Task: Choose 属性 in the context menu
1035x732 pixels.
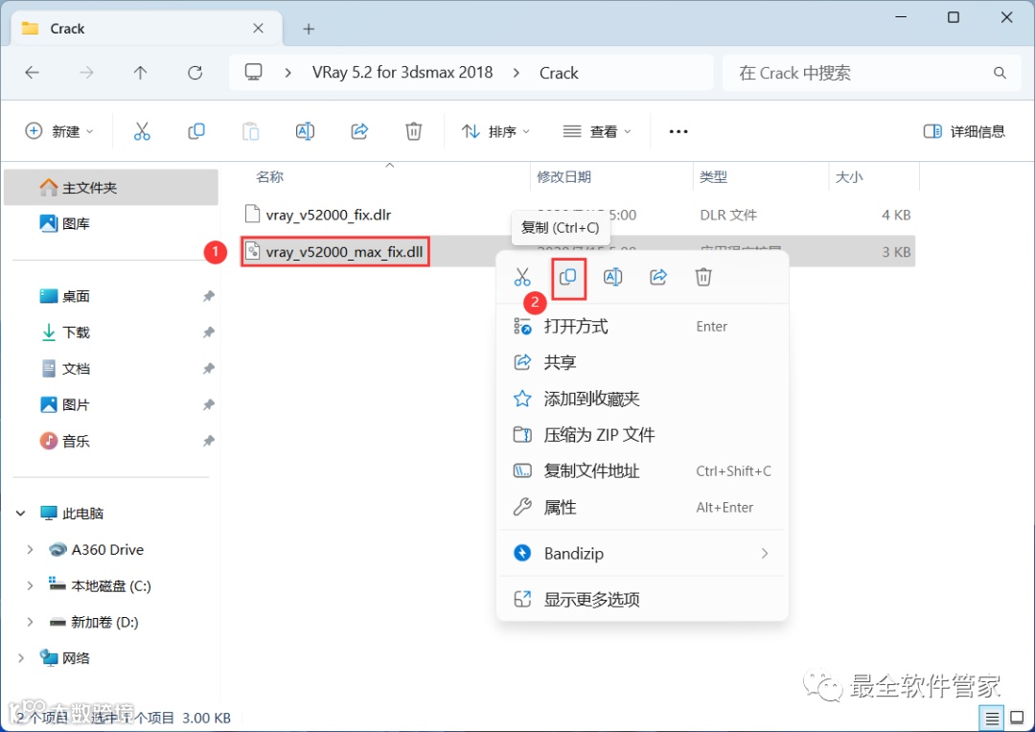Action: tap(642, 508)
